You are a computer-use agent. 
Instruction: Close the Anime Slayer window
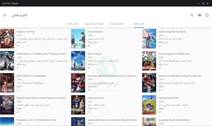point(208,3)
